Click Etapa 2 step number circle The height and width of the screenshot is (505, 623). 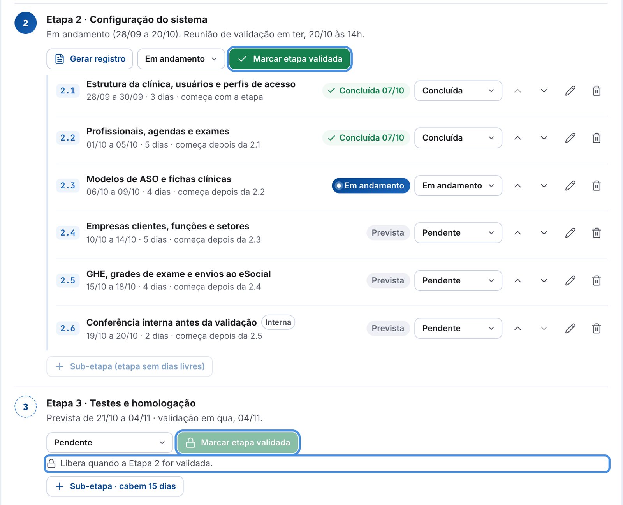pos(26,23)
